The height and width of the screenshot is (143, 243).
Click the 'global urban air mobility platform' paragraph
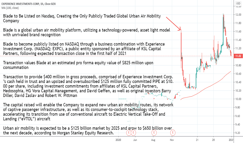click(x=87, y=32)
